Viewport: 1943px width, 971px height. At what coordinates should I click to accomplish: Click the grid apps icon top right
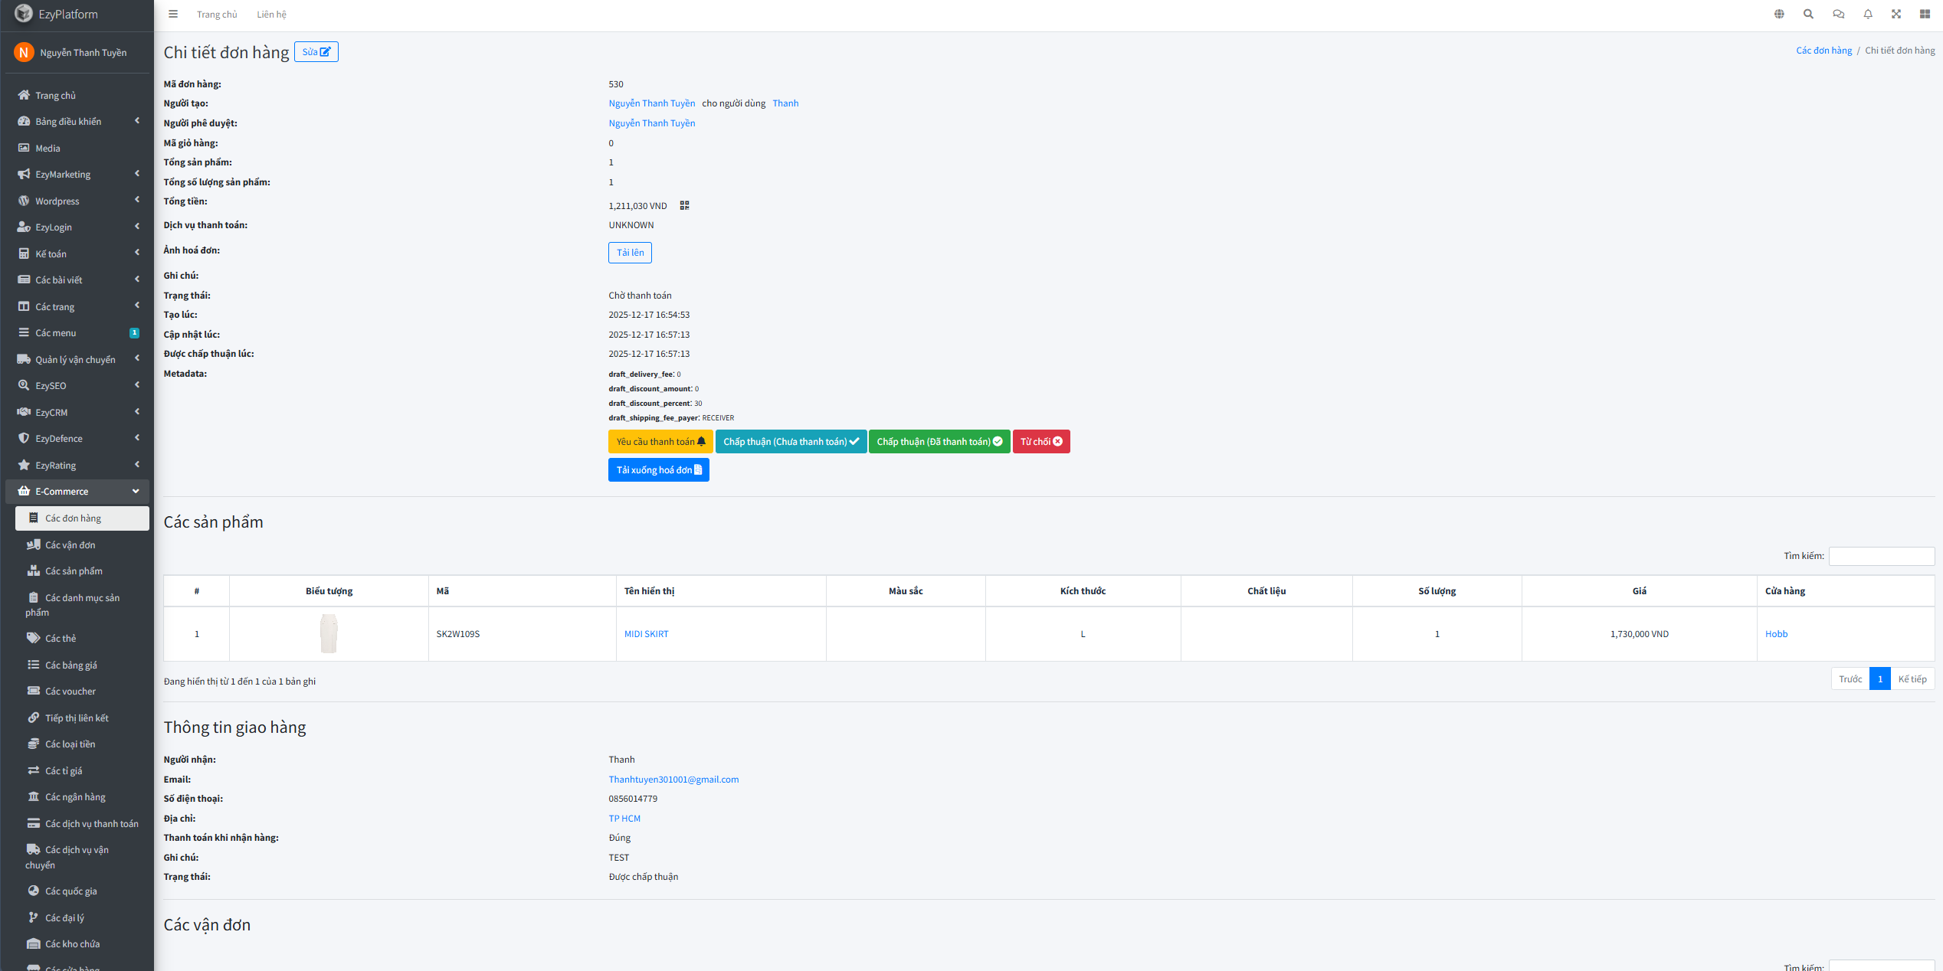(x=1925, y=14)
